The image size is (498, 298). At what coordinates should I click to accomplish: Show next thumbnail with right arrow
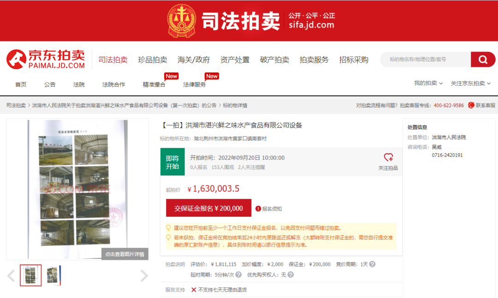144,275
